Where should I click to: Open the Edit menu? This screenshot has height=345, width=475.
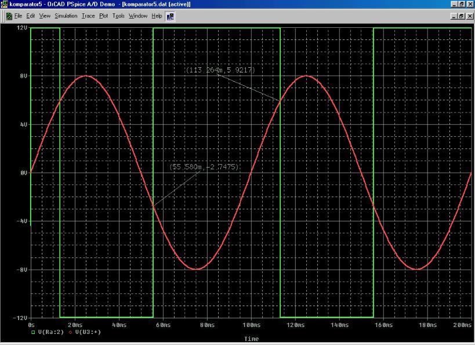31,16
